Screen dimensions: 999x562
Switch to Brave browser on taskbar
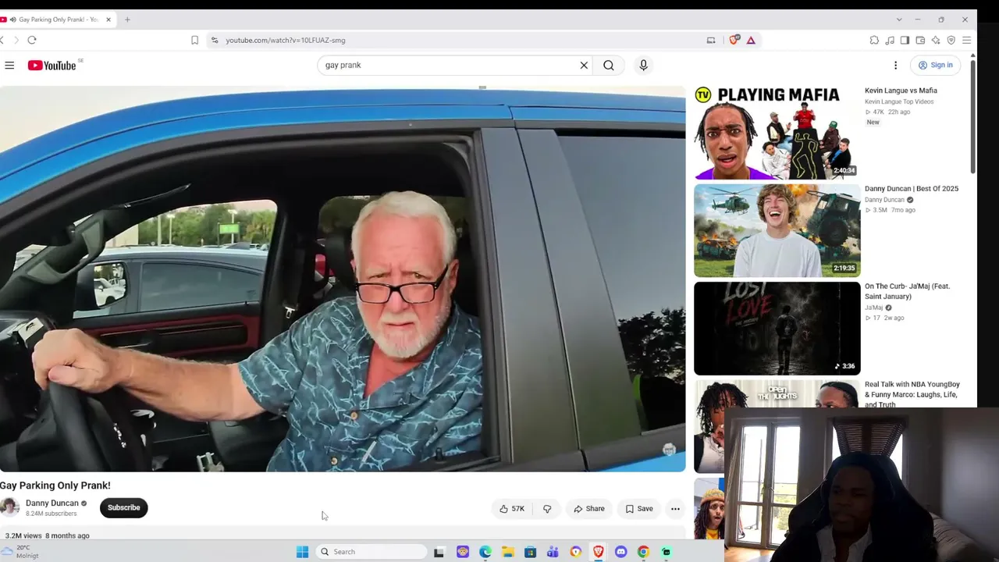[x=598, y=552]
